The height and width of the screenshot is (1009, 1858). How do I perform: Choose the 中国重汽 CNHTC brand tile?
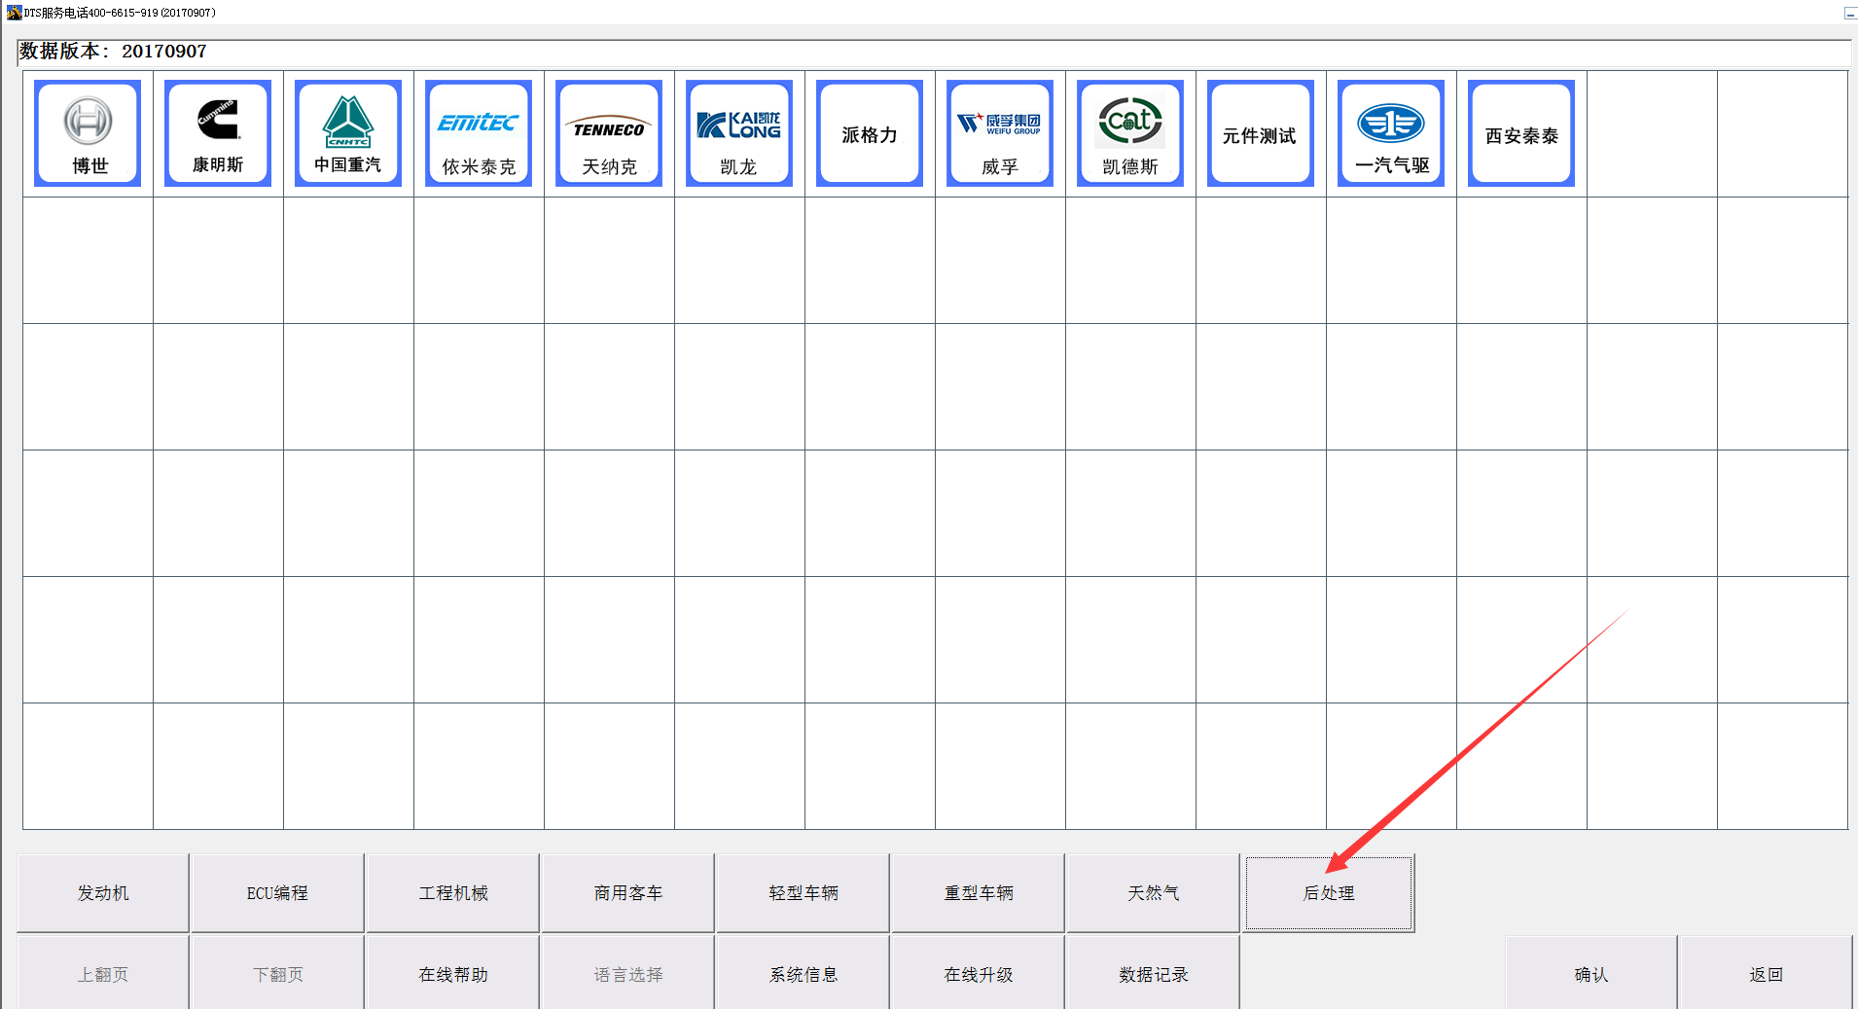coord(348,133)
